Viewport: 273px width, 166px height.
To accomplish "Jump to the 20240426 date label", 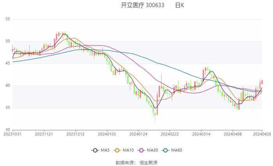I will [262, 134].
